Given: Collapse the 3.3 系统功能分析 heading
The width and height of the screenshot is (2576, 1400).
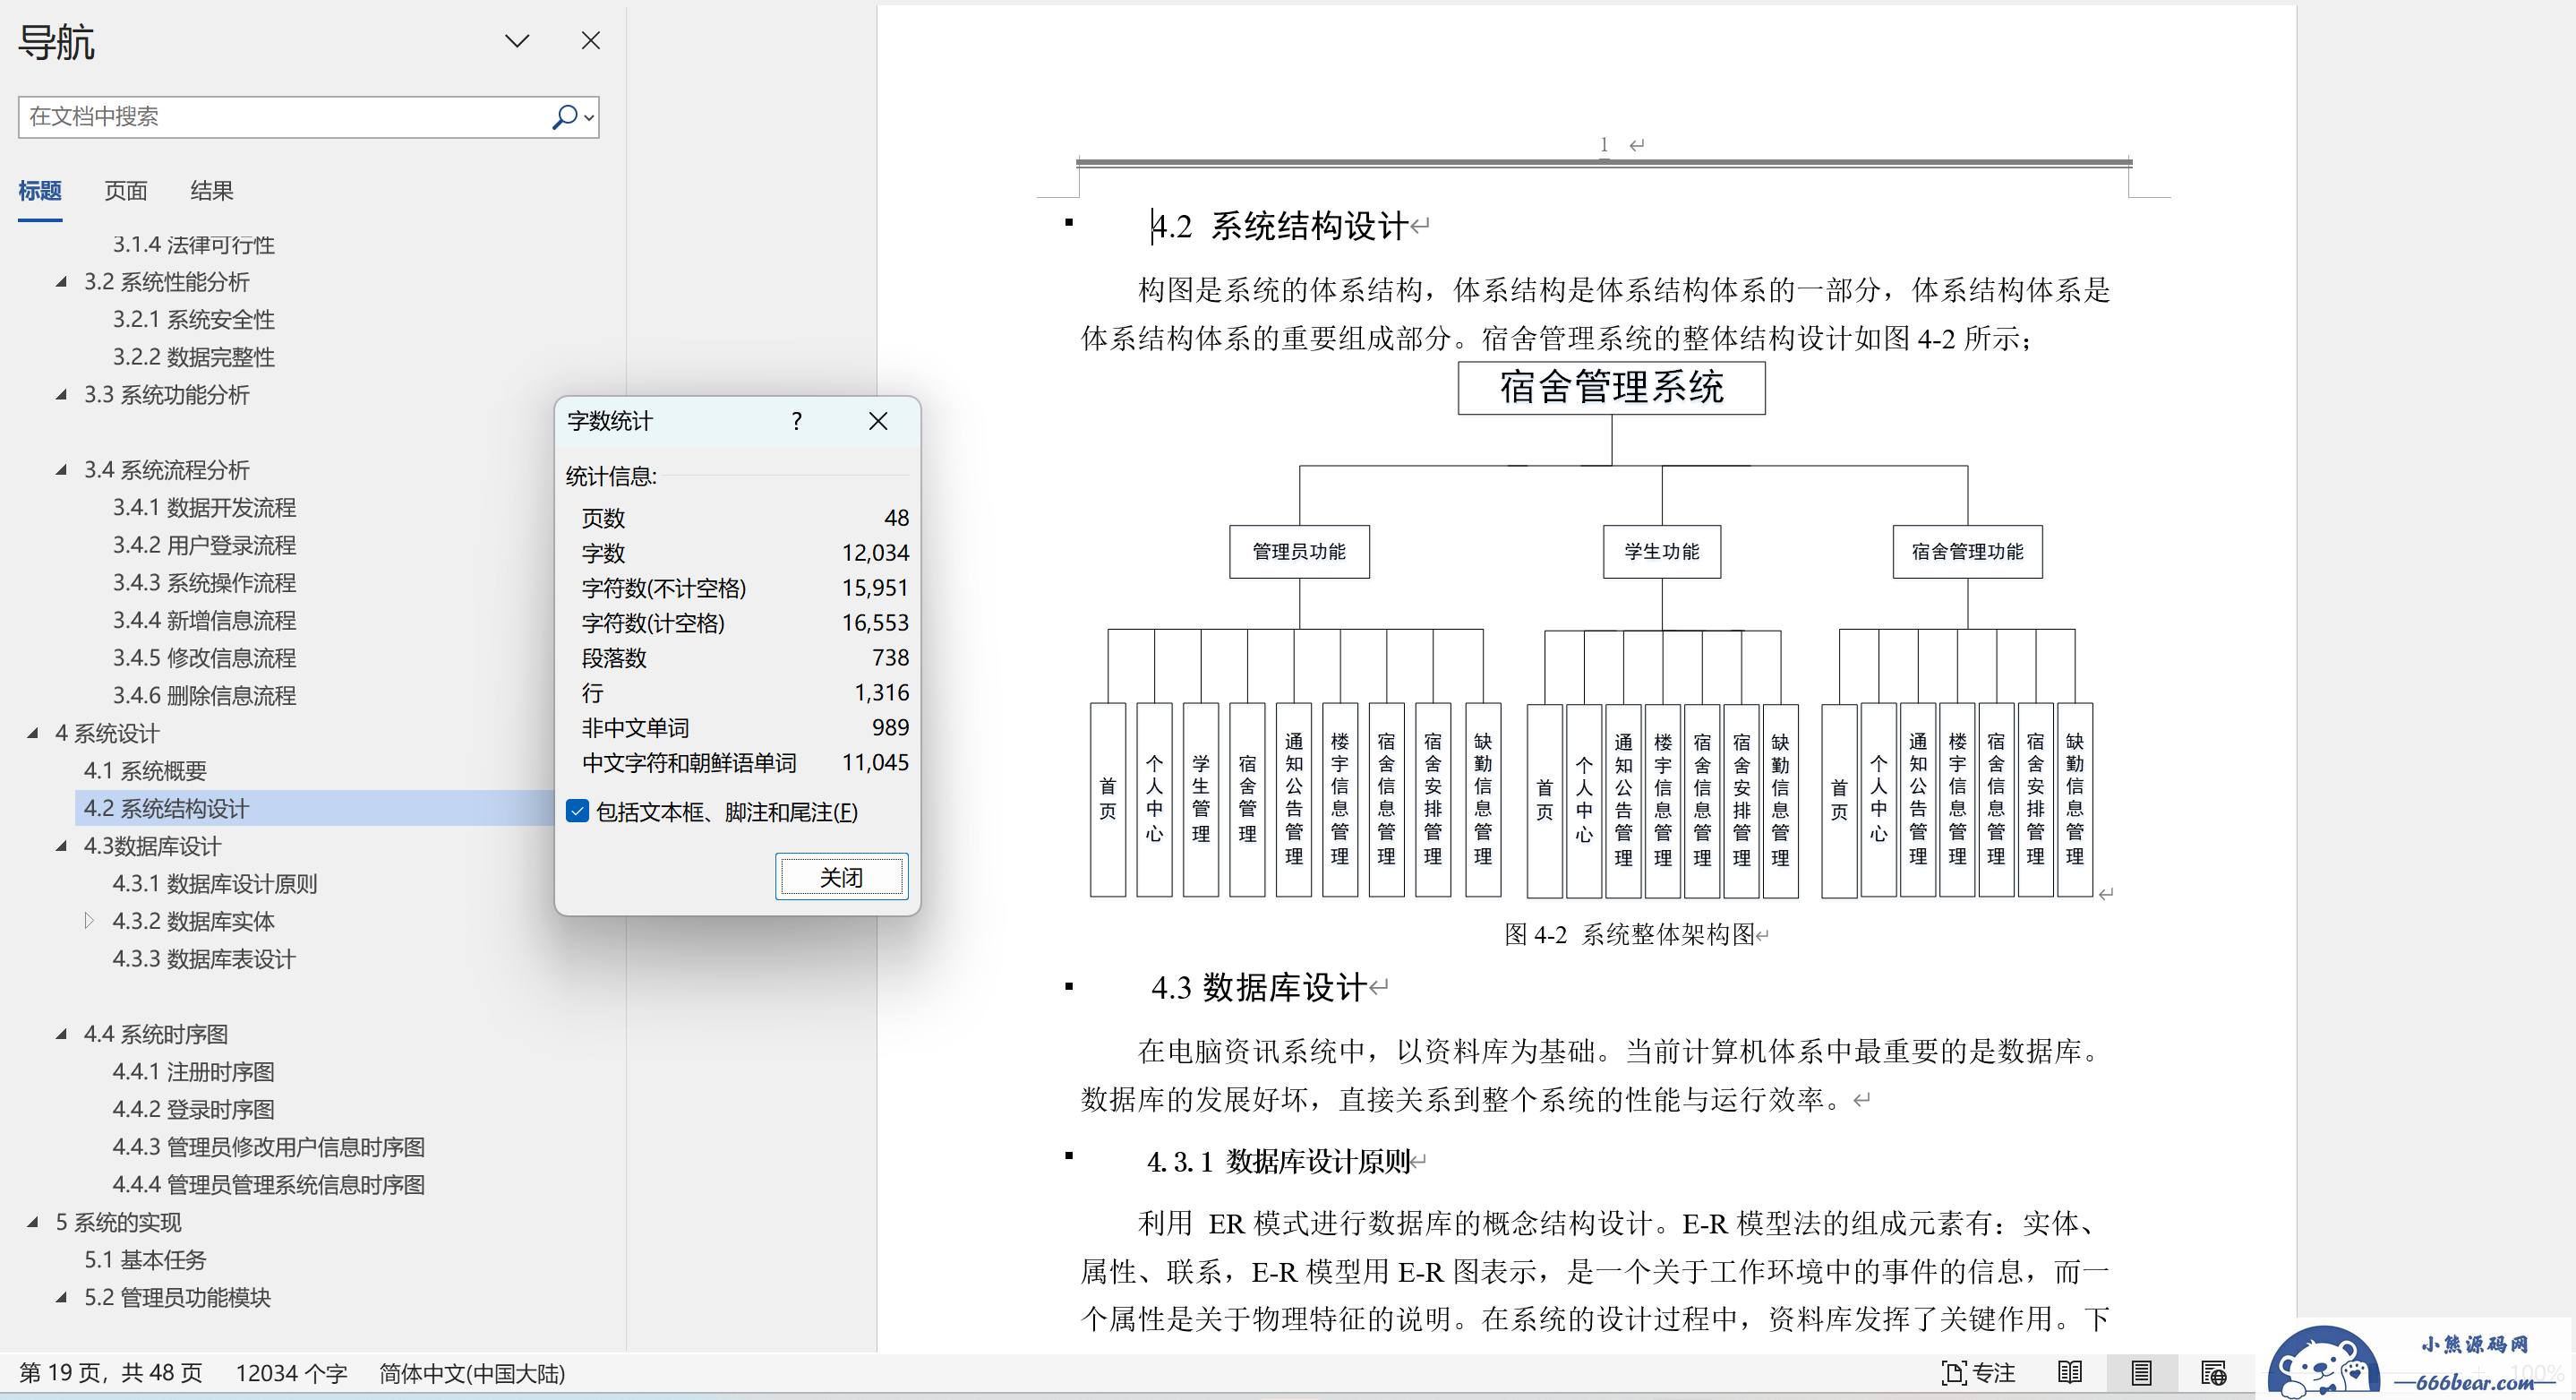Looking at the screenshot, I should click(x=62, y=395).
